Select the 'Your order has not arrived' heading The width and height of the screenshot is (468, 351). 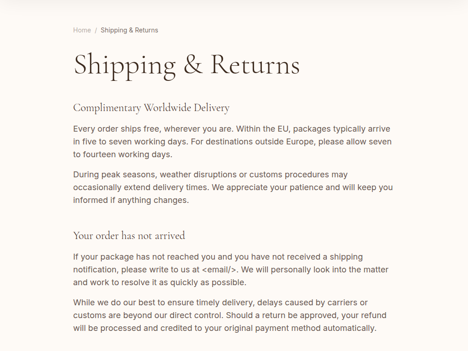129,236
